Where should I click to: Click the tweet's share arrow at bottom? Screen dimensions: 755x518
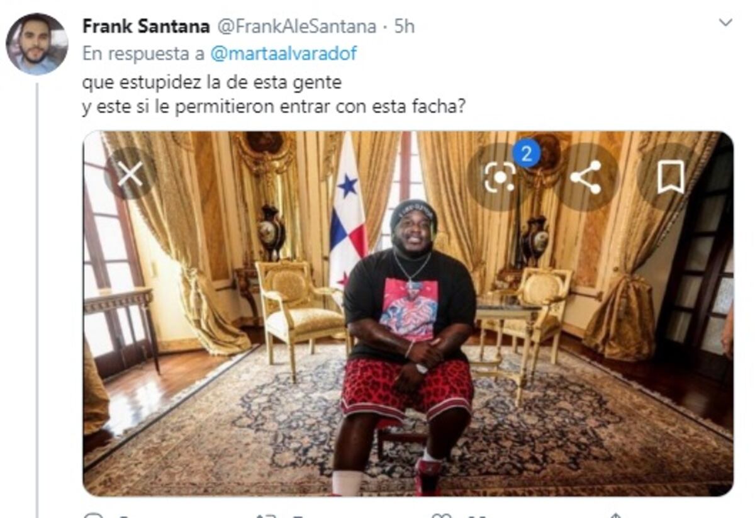point(616,515)
